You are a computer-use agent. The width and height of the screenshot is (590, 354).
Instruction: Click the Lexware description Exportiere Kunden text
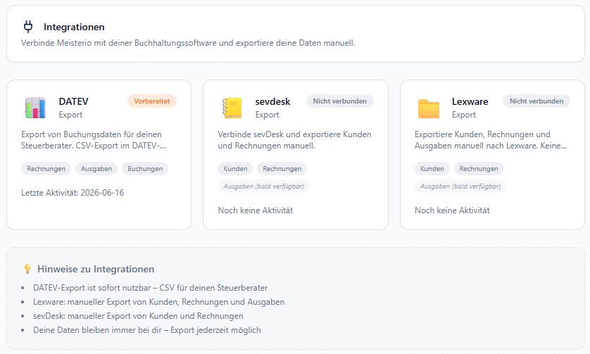(491, 140)
